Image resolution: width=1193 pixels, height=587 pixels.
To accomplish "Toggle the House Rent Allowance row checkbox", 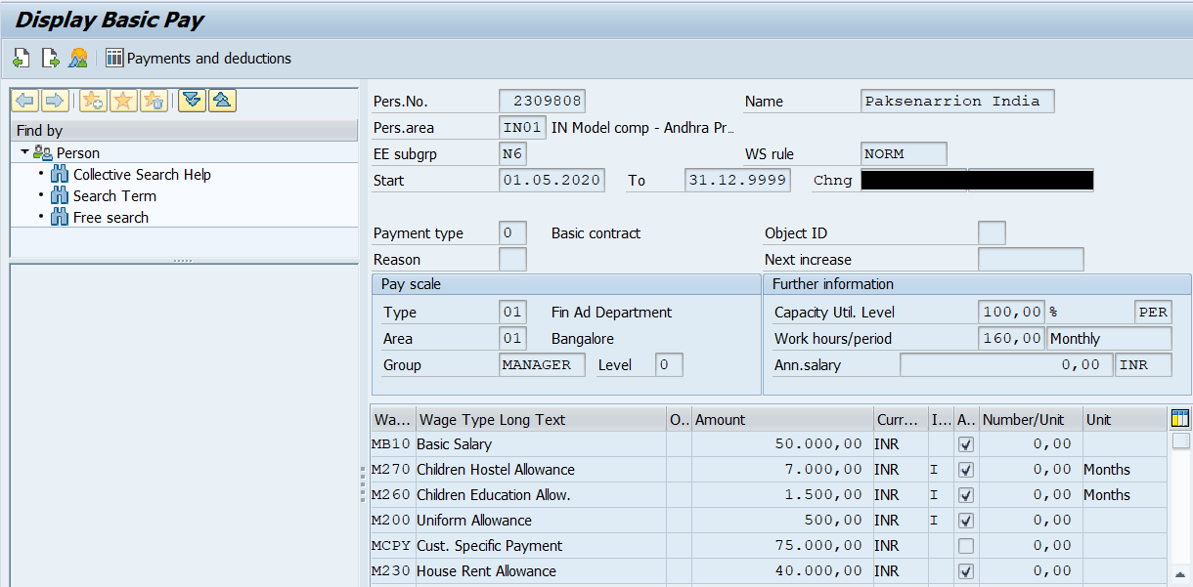I will tap(966, 571).
